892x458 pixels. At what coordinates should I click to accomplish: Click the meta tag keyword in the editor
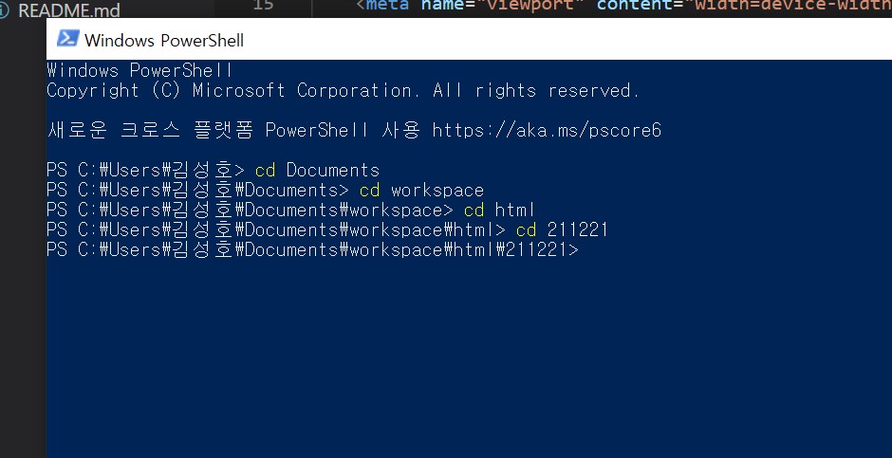click(x=387, y=6)
